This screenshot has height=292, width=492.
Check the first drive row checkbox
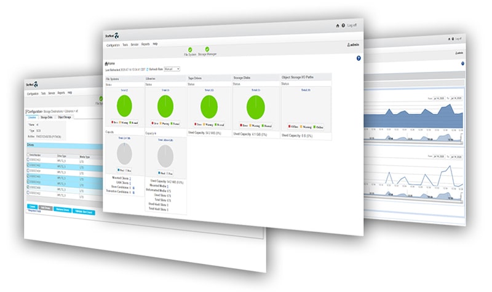pos(28,159)
